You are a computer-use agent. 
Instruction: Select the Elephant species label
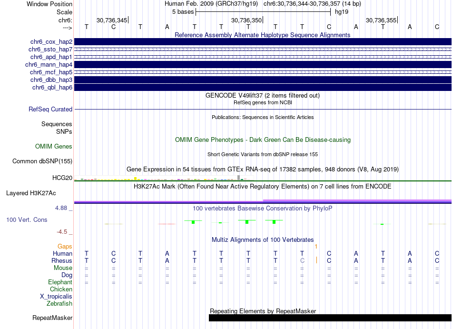click(60, 282)
